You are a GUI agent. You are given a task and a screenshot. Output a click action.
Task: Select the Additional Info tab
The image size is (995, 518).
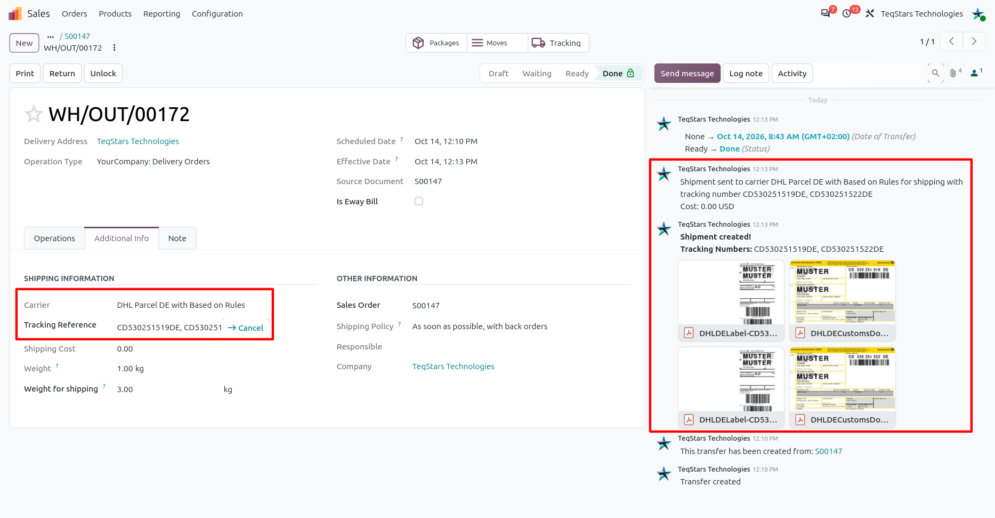pos(122,238)
